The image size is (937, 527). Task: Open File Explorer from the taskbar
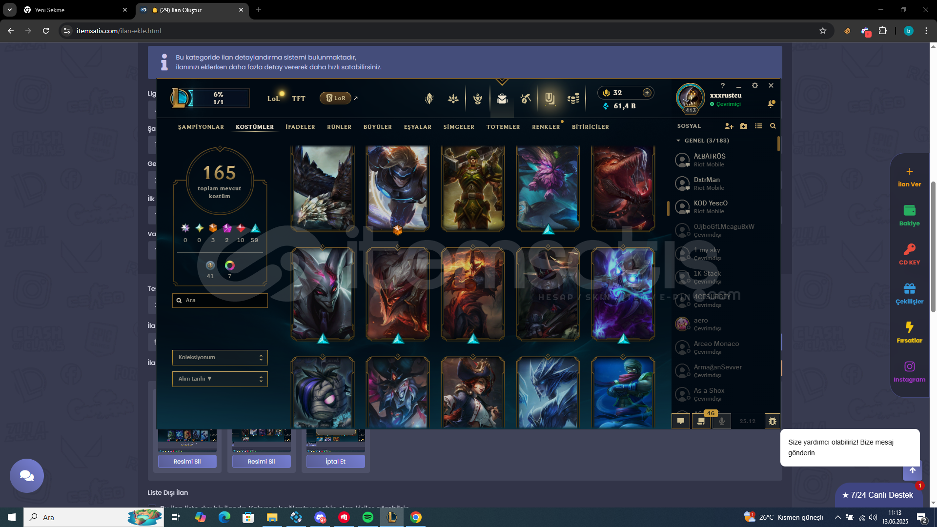272,517
